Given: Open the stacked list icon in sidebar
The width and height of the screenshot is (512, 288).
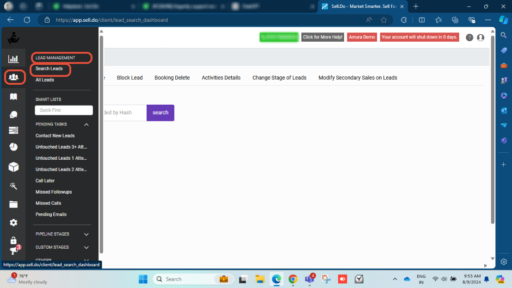Looking at the screenshot, I should 13,131.
